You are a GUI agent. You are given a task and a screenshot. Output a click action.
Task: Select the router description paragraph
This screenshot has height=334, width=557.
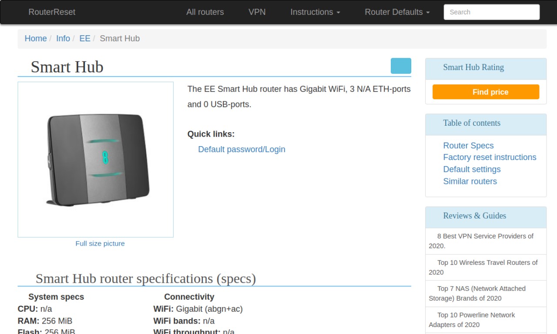click(299, 97)
